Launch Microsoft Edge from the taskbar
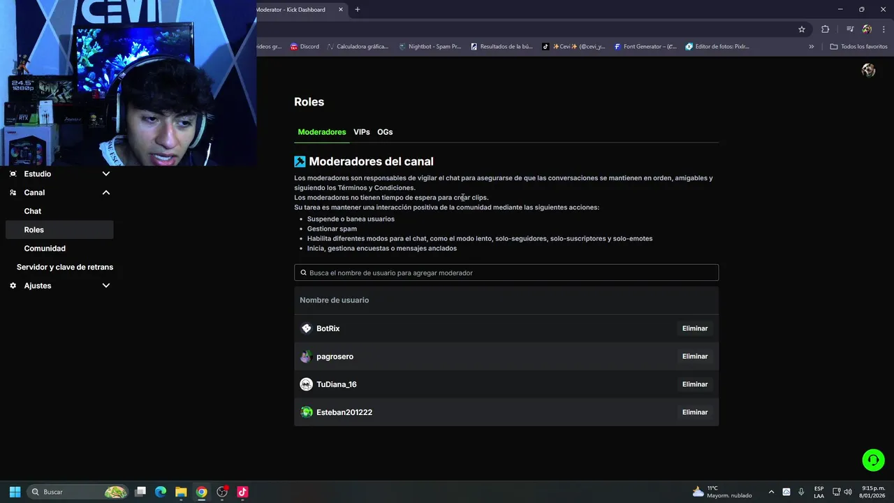This screenshot has width=894, height=503. [161, 492]
